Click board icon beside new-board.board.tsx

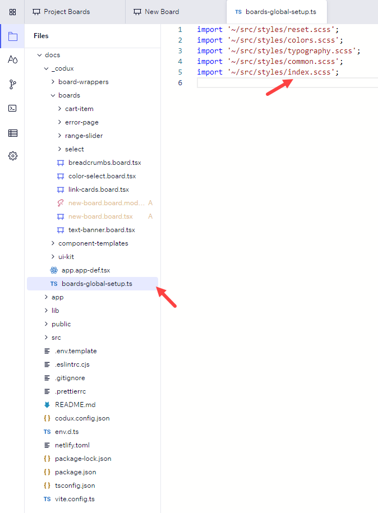(61, 216)
